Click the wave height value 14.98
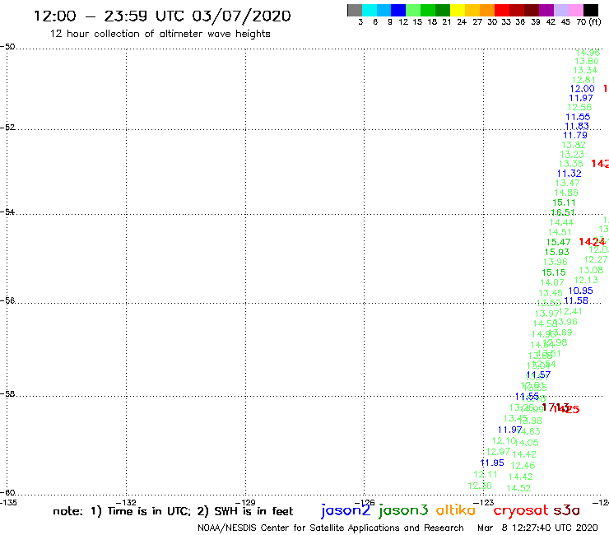Screen dimensions: 609x535 coord(588,53)
